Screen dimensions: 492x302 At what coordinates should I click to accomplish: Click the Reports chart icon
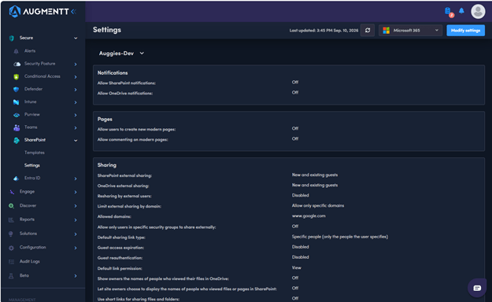(11, 220)
